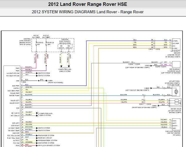
Task: Select the "AIR QUALITY SENSOR" component label
Action: pos(175,52)
